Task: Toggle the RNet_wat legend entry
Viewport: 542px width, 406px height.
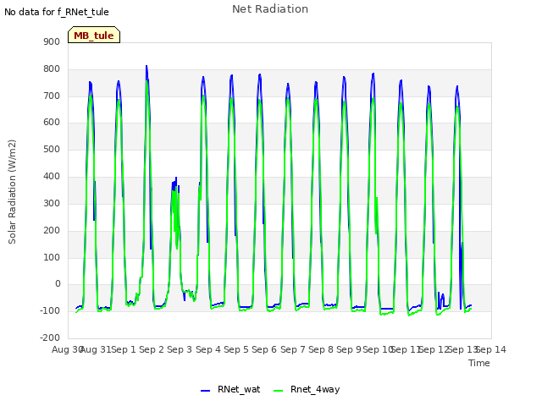Action: coord(230,389)
